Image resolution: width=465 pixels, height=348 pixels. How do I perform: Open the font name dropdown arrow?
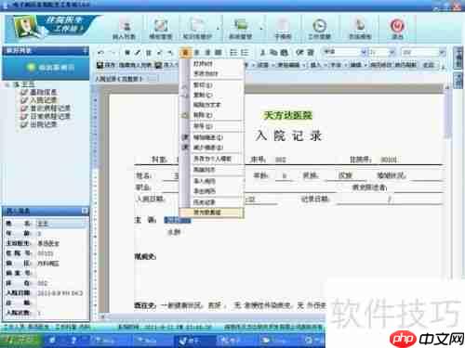tap(364, 52)
